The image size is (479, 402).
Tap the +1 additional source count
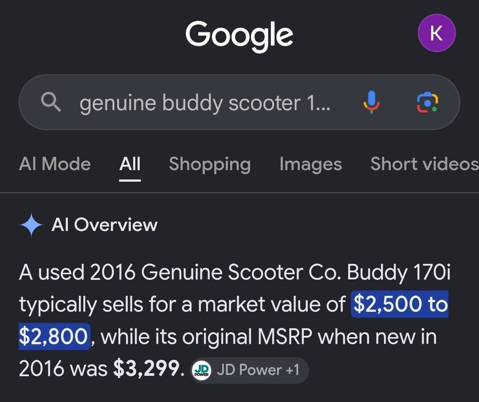click(x=292, y=370)
